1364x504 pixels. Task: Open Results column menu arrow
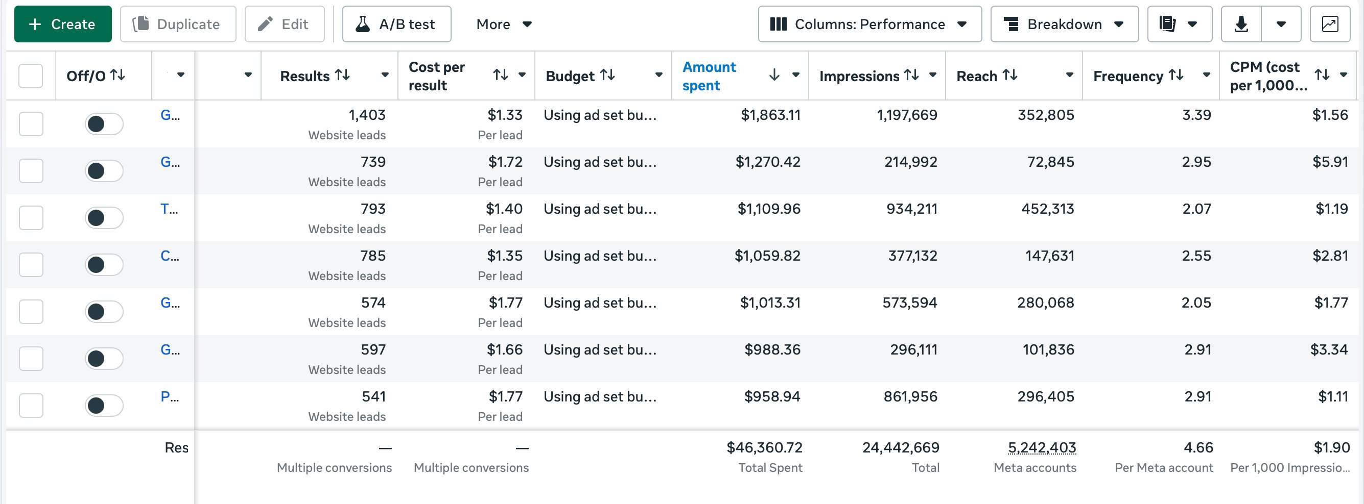[x=385, y=75]
